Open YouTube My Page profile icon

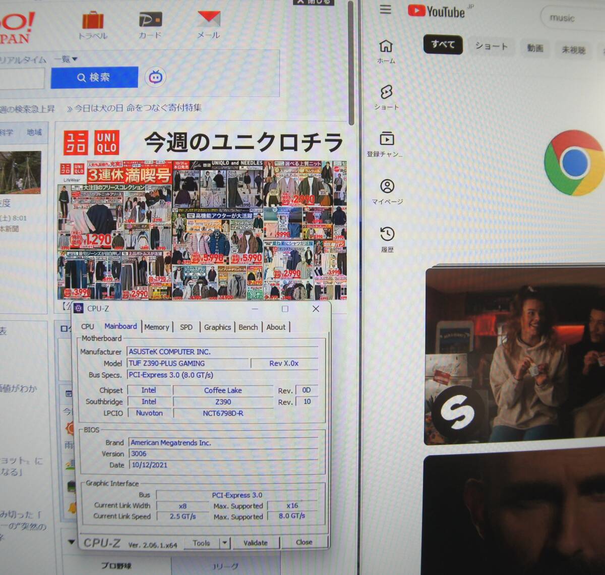tap(387, 191)
